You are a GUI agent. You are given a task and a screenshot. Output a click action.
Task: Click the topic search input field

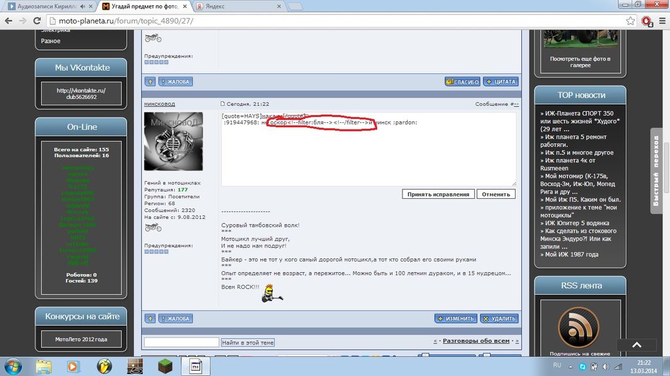[181, 342]
